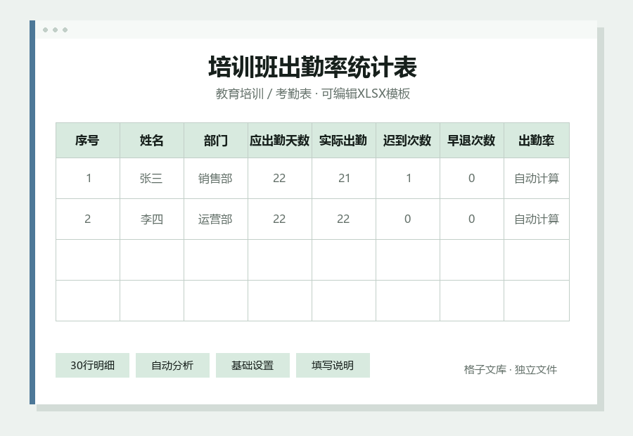Click the title 培训班出勤率统计表
This screenshot has height=436, width=633.
(x=312, y=67)
